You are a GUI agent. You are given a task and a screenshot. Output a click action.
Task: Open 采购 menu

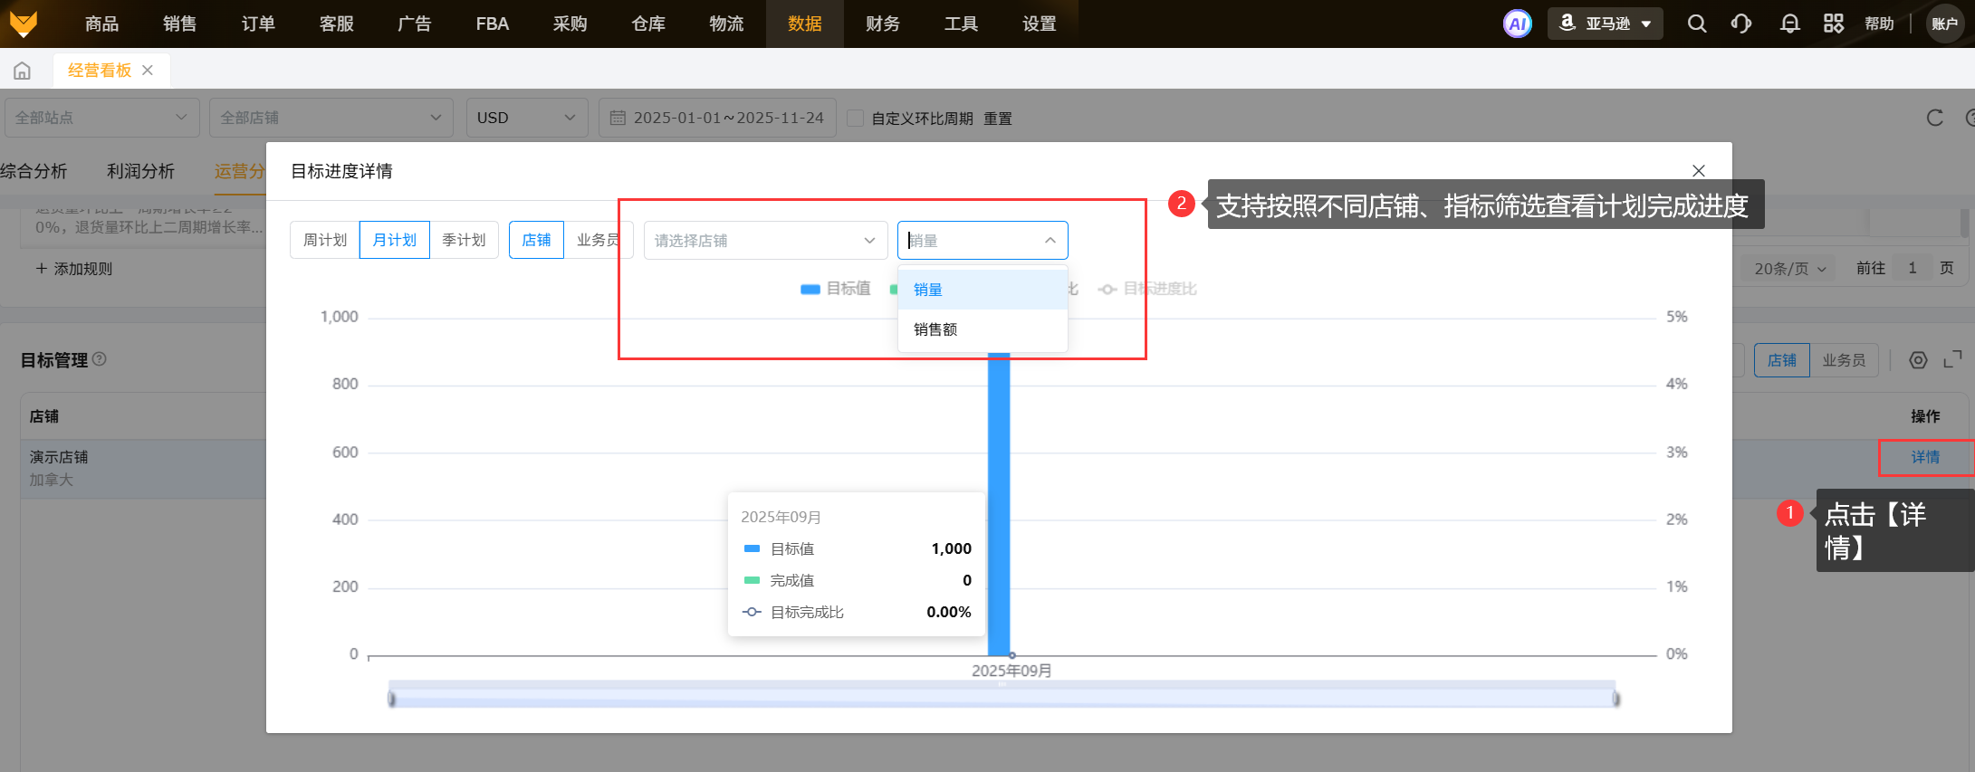click(x=570, y=24)
